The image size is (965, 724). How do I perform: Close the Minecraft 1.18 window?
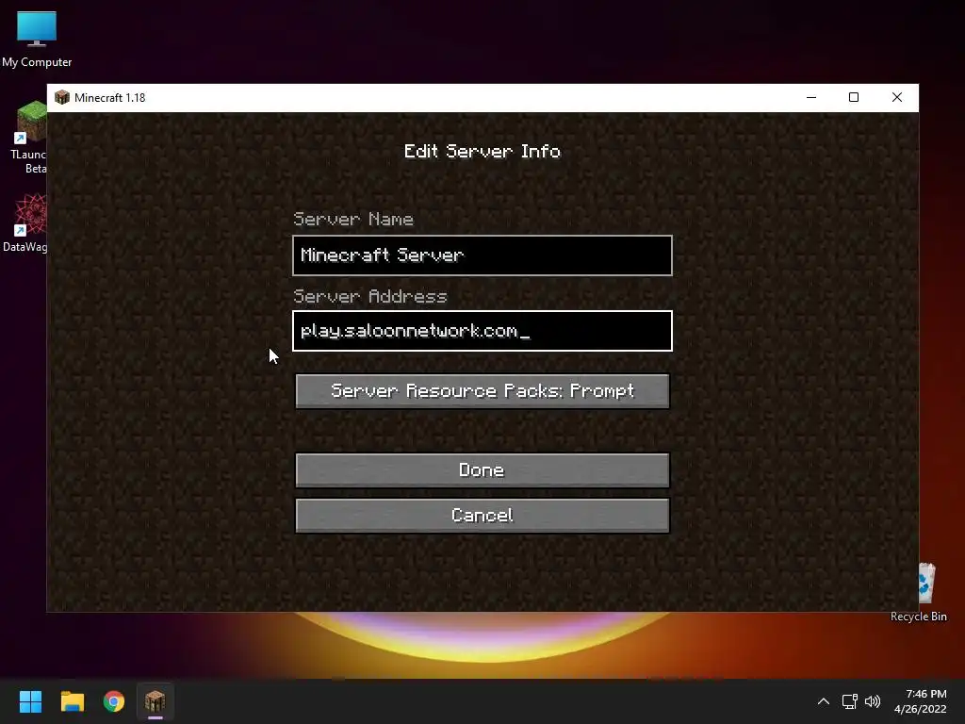897,97
